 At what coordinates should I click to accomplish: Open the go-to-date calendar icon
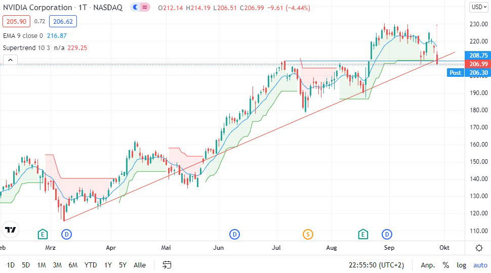(x=167, y=265)
